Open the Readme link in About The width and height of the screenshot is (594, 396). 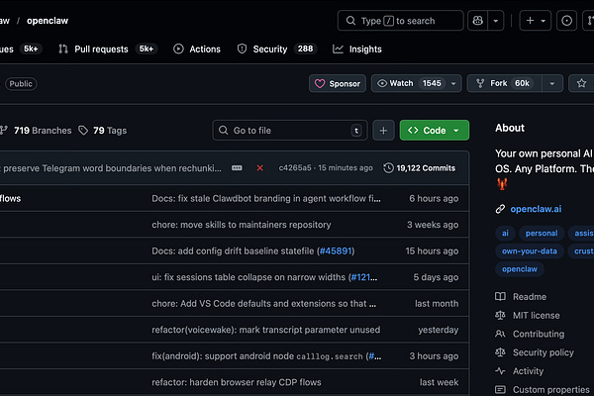pos(530,297)
